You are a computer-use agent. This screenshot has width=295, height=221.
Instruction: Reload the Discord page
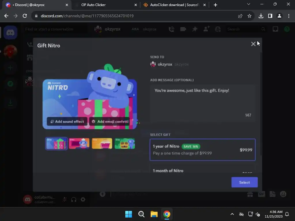tap(25, 16)
